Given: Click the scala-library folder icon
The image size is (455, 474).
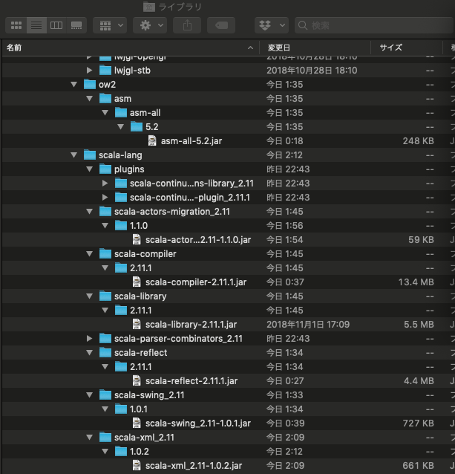Looking at the screenshot, I should tap(105, 296).
